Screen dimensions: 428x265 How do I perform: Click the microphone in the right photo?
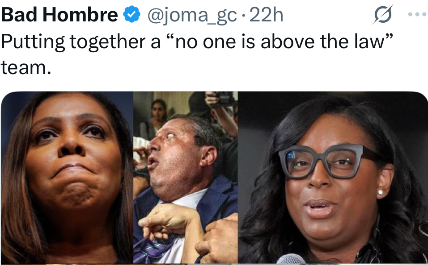(x=290, y=259)
